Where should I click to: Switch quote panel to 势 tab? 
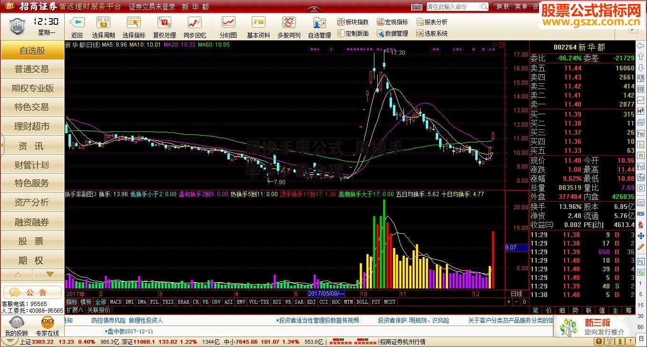coord(575,309)
